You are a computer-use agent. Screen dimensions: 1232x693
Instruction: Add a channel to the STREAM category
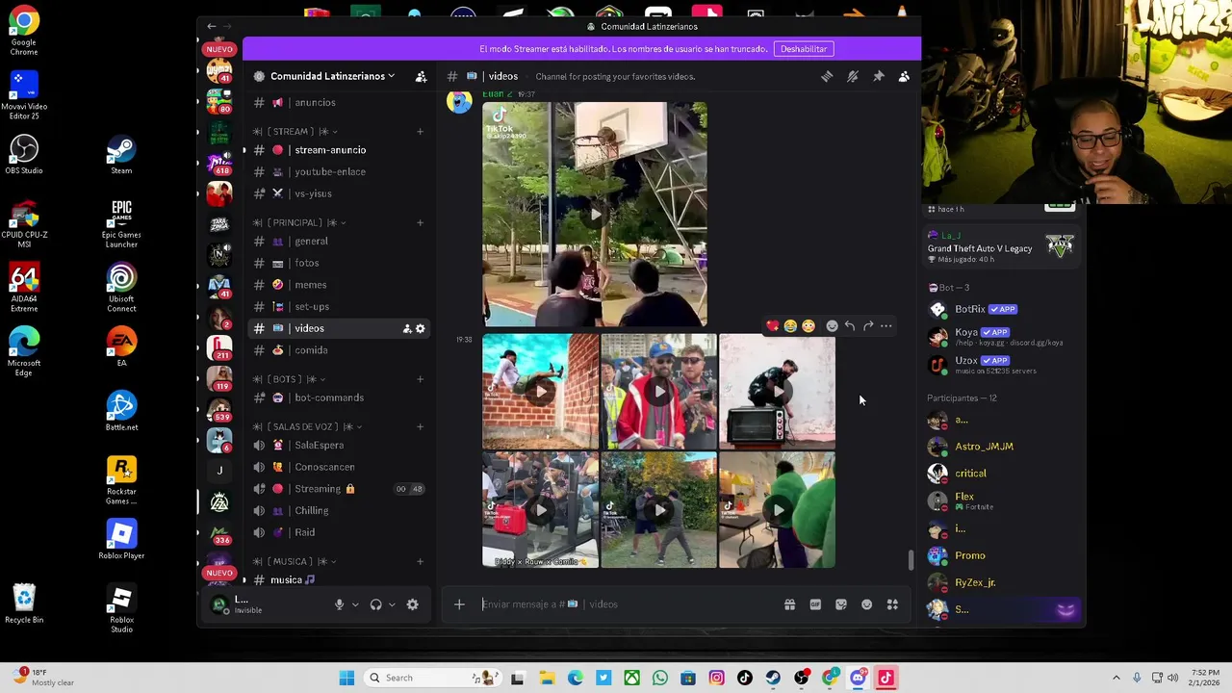pos(420,131)
